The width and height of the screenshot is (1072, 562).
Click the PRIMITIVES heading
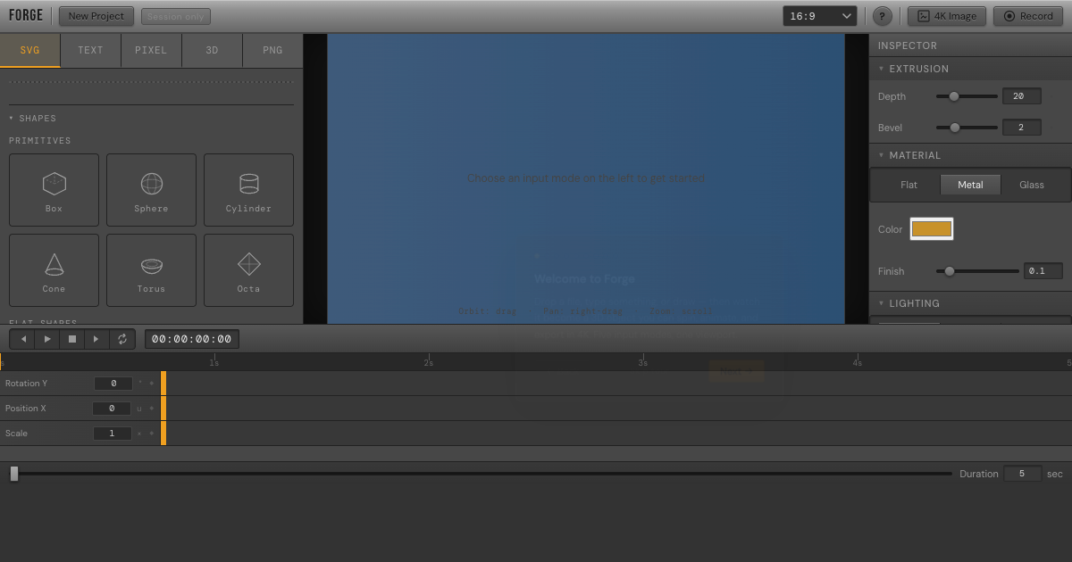pyautogui.click(x=40, y=141)
